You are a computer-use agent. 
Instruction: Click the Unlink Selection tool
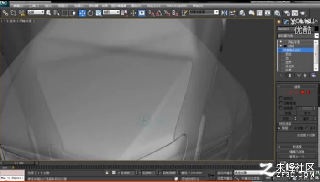pos(14,13)
